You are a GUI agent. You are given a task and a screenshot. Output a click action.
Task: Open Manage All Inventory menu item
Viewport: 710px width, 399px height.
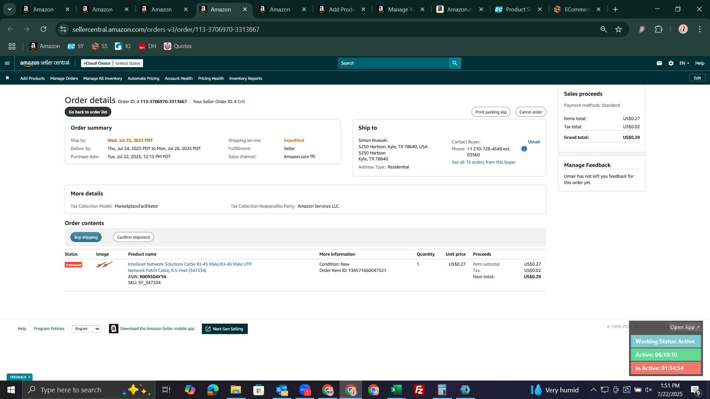[103, 78]
